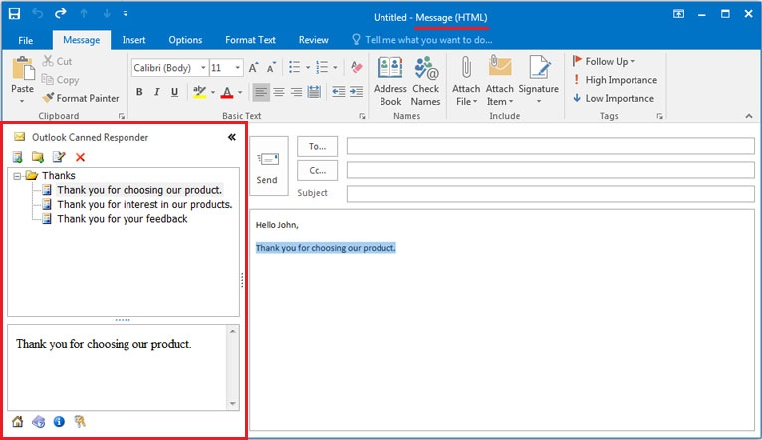Open the Basic Text group dialog launcher
This screenshot has width=762, height=440.
tap(362, 116)
